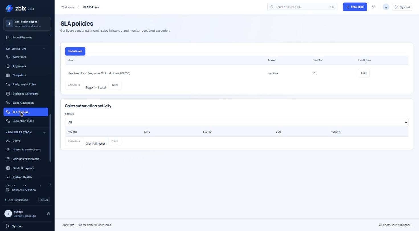This screenshot has width=419, height=231.
Task: Click the System Health shield icon
Action: [x=8, y=177]
